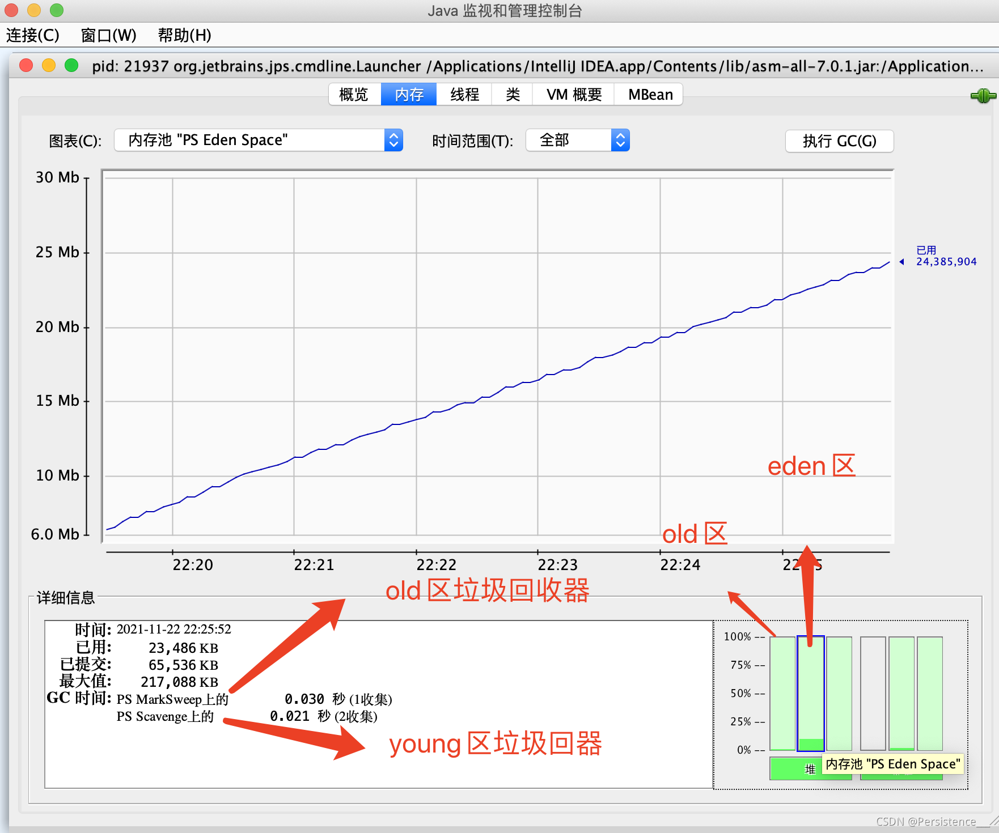Screen dimensions: 999x833
Task: Click the 22:20 time axis label
Action: point(193,565)
